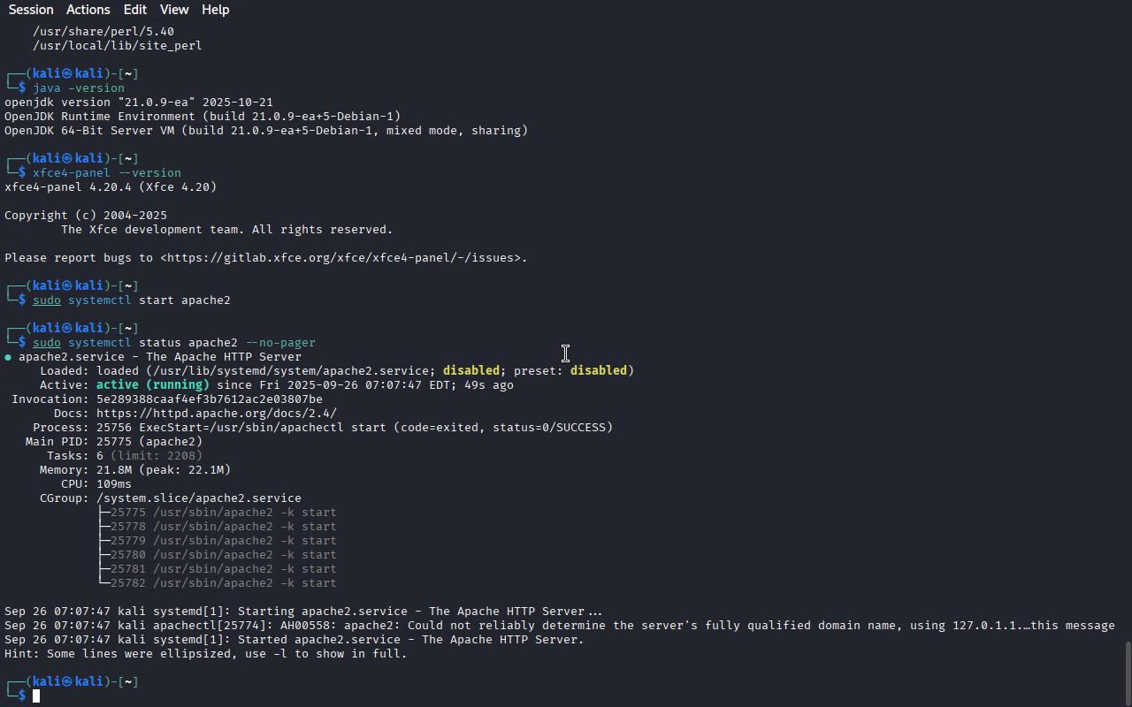Click the apache2.service unit file path

(x=290, y=371)
